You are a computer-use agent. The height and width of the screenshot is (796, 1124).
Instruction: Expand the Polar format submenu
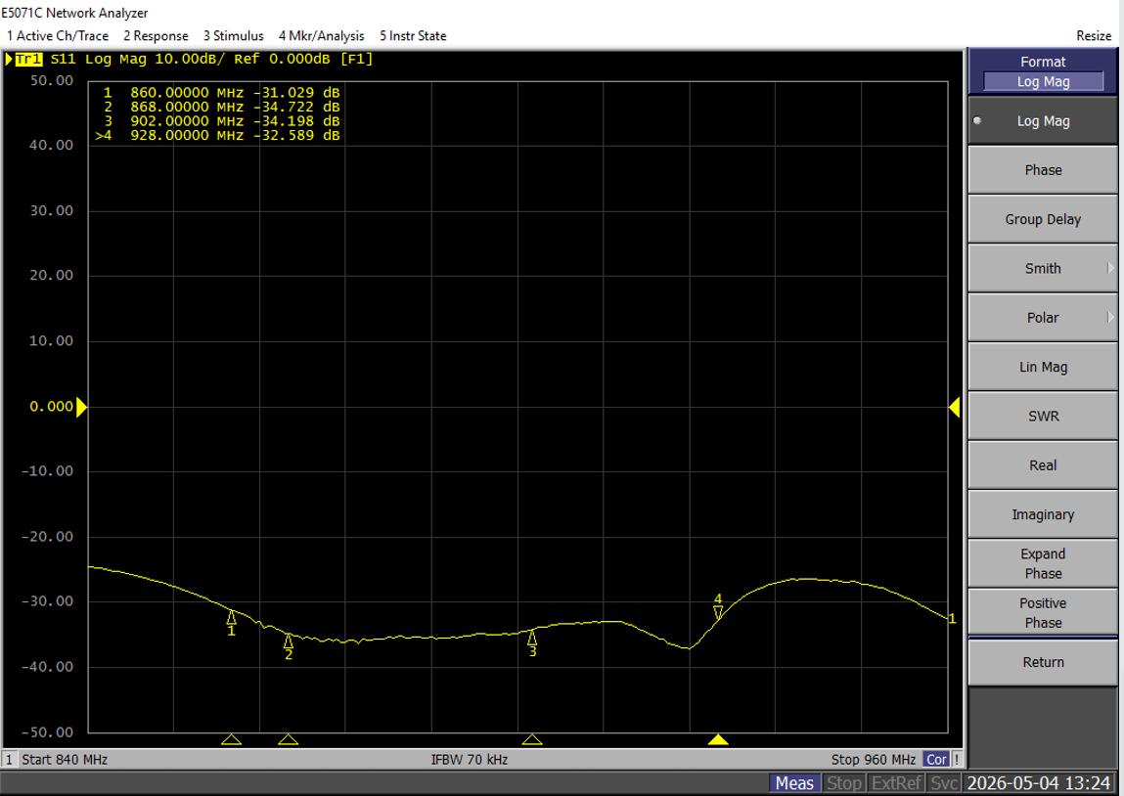(x=1043, y=318)
